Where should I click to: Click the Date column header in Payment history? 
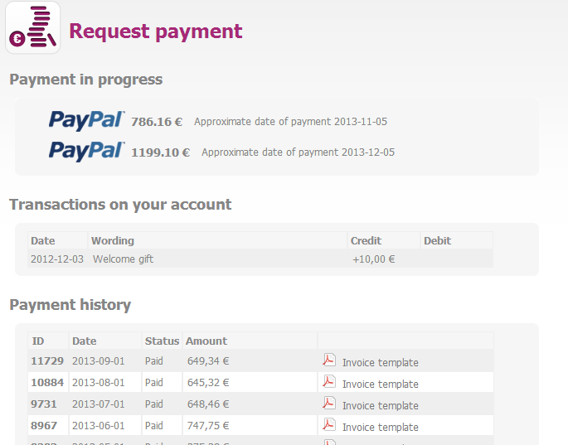click(85, 341)
